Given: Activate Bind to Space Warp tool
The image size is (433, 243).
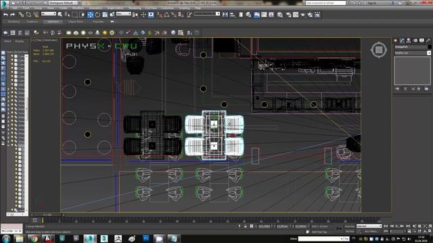Looking at the screenshot, I should point(36,15).
